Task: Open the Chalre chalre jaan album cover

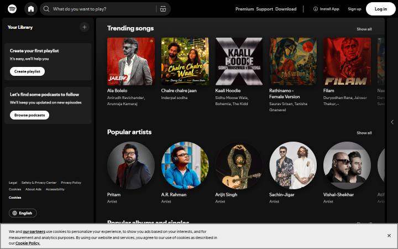Action: coord(185,61)
